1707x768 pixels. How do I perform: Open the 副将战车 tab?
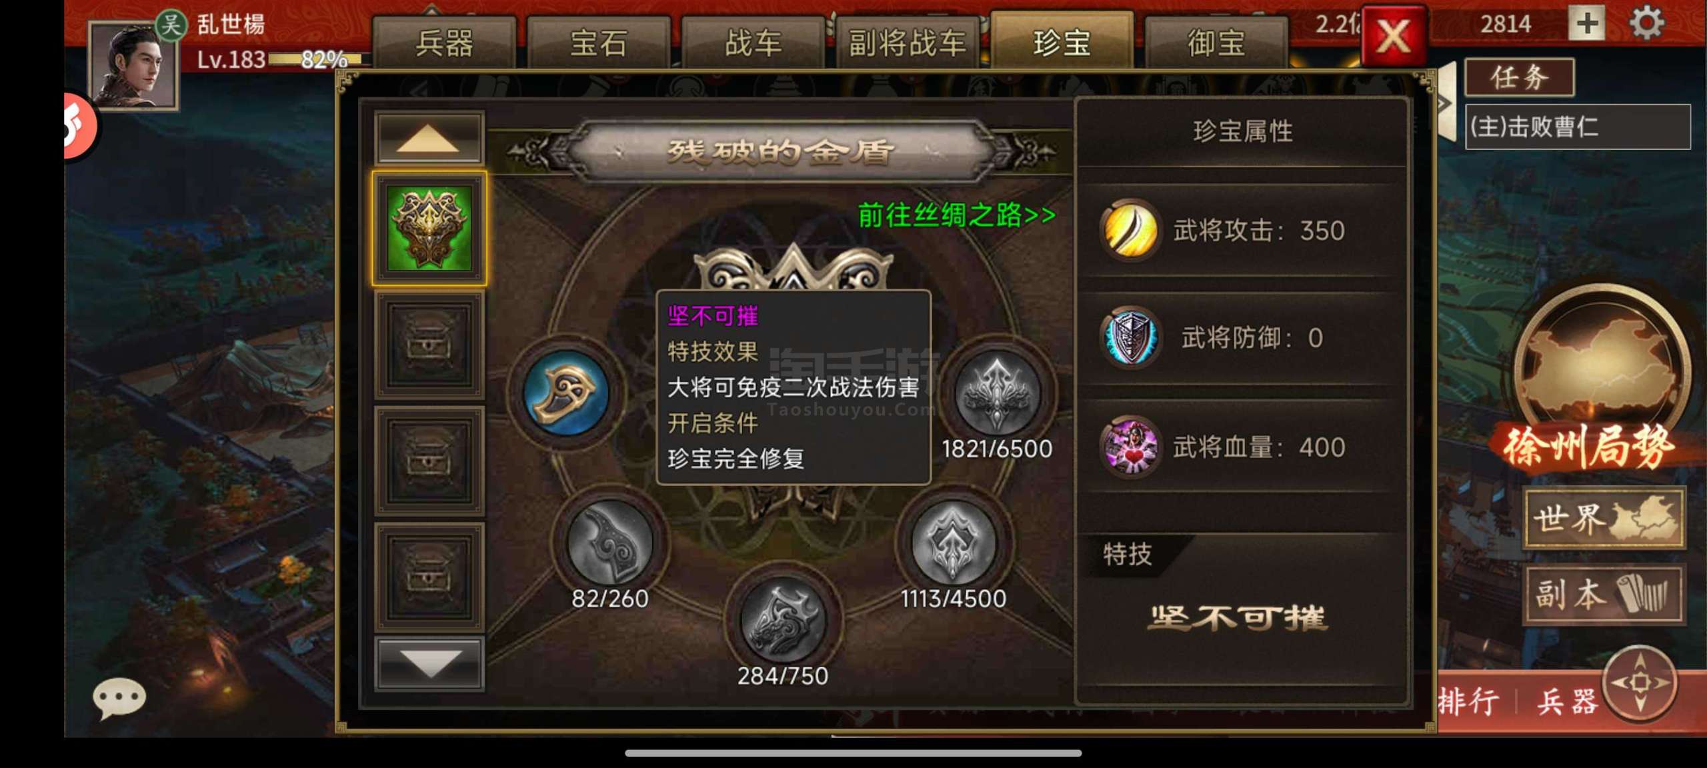(x=908, y=43)
